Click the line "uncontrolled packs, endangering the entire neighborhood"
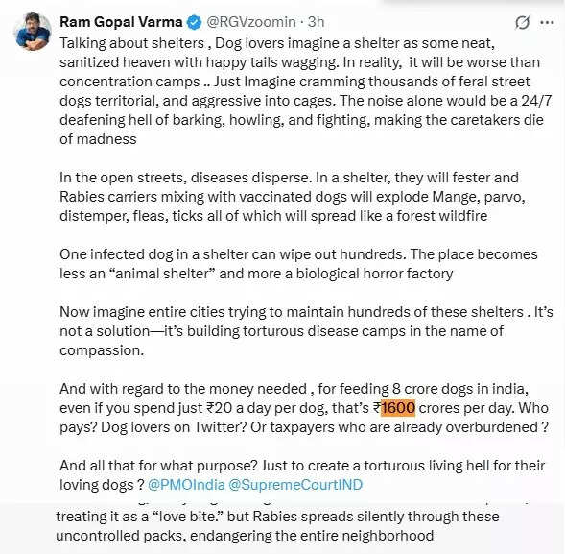 (245, 536)
